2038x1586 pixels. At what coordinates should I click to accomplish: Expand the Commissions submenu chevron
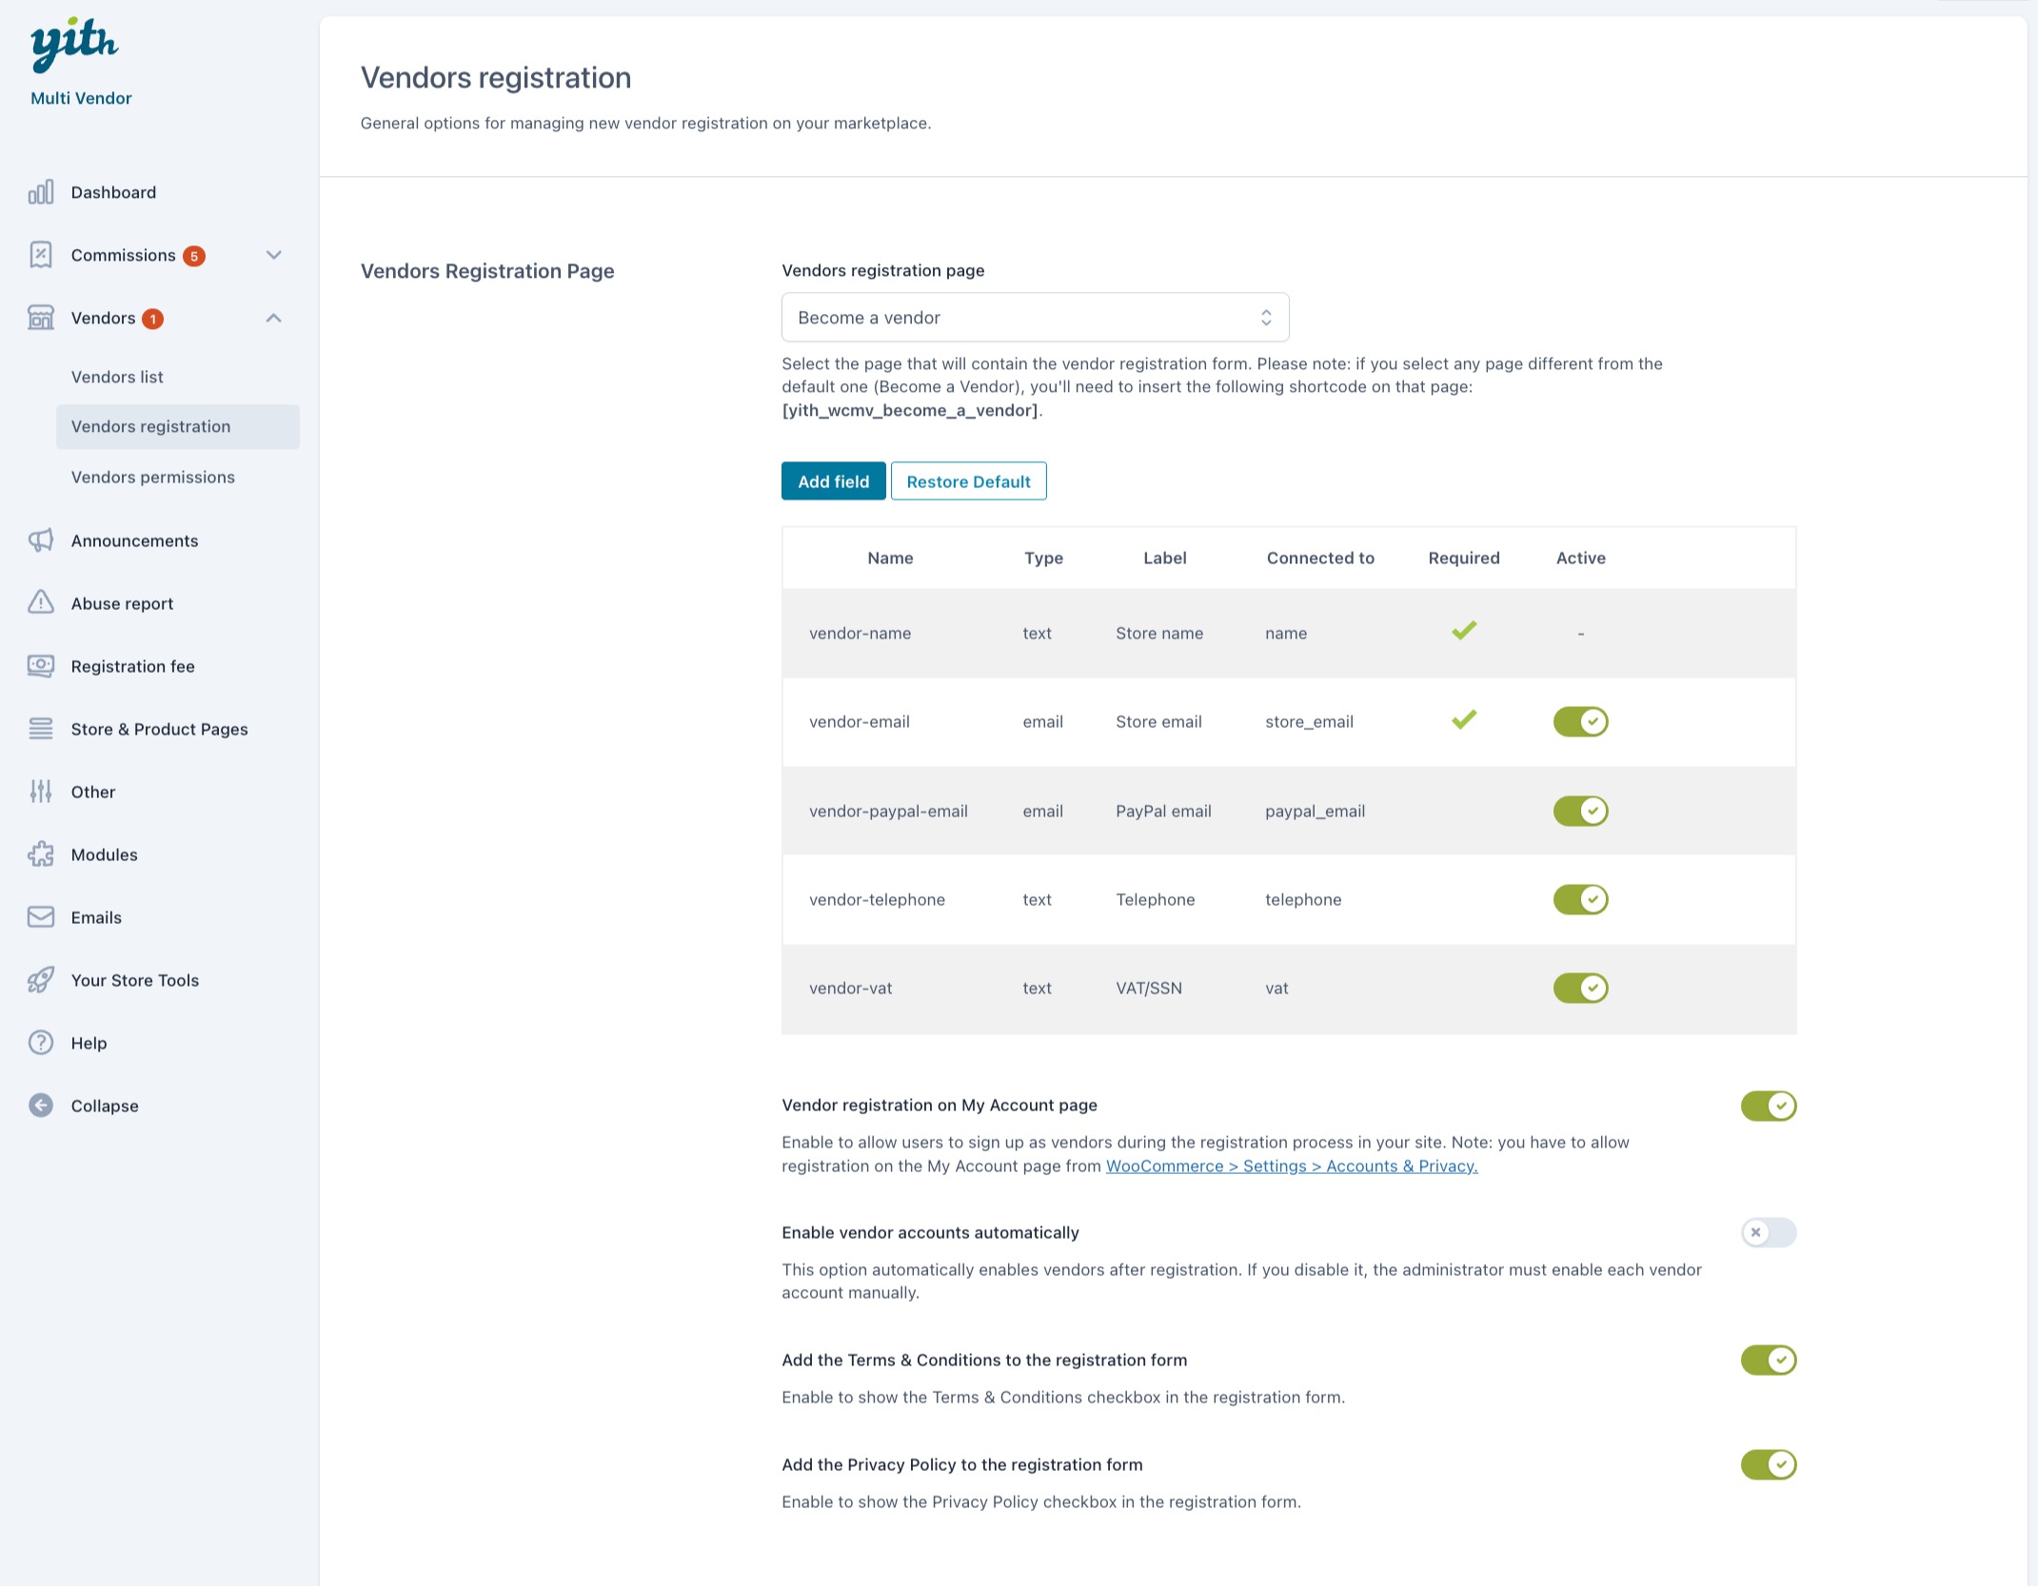tap(274, 255)
